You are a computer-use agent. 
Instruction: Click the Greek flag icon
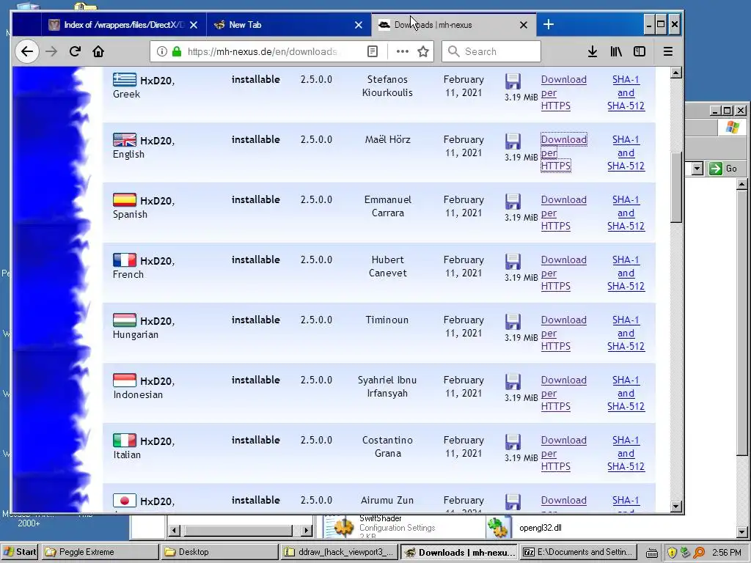125,79
